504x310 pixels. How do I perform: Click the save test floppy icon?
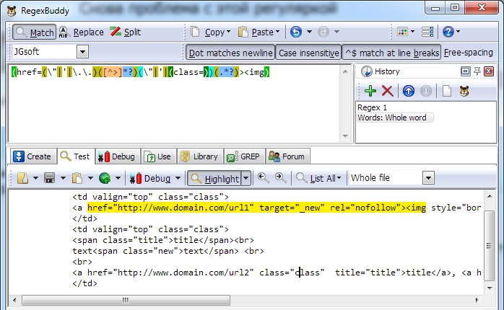50,178
